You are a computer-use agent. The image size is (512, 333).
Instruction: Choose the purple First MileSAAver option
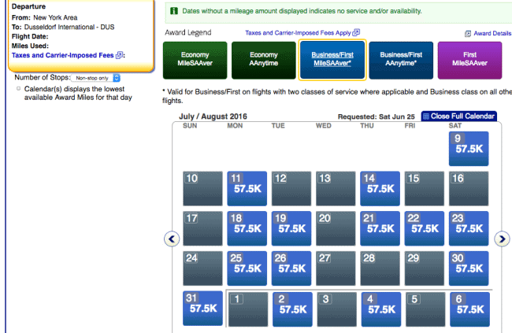pyautogui.click(x=469, y=60)
